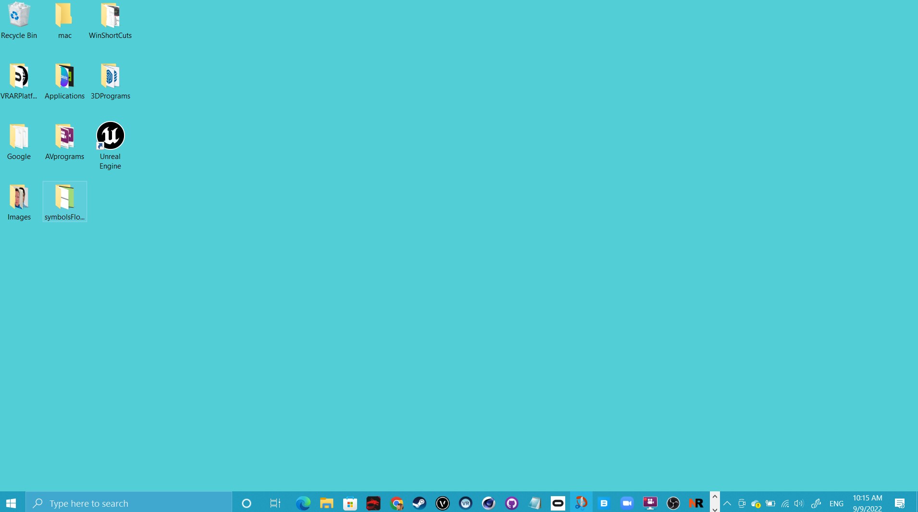This screenshot has height=512, width=918.
Task: Open Task View from the taskbar
Action: (275, 503)
